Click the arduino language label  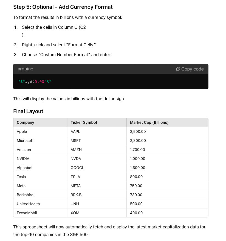(25, 69)
